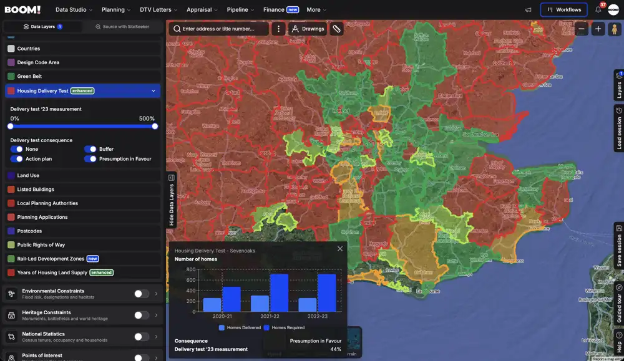Expand the National Statistics arrow

point(156,337)
